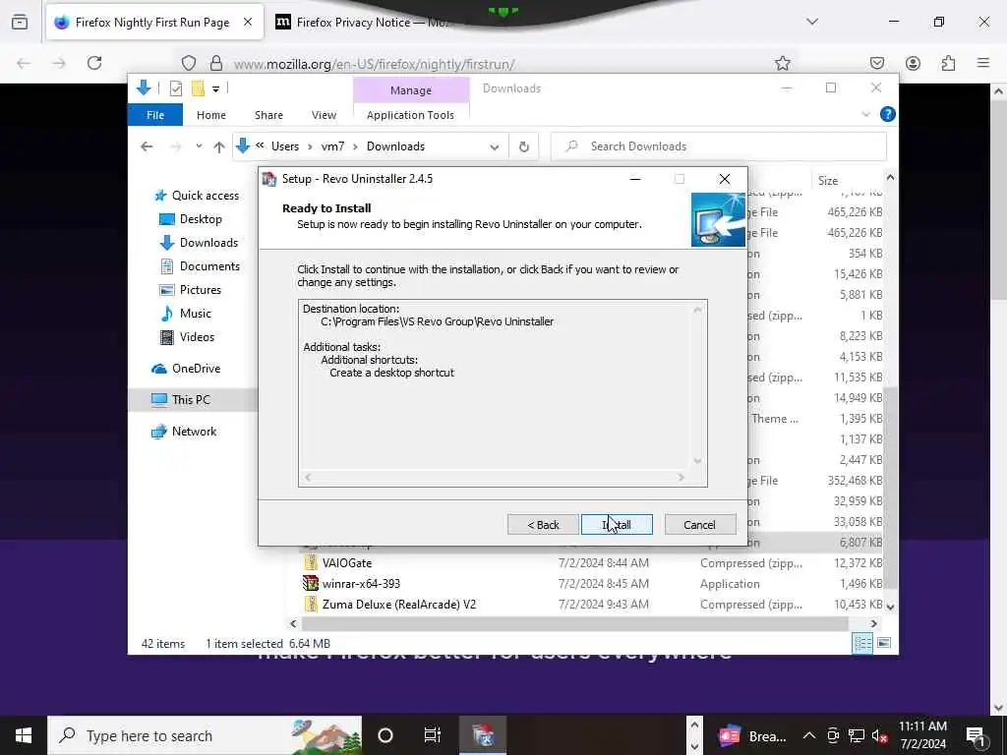This screenshot has width=1007, height=755.
Task: Open the Home ribbon tab
Action: 211,115
